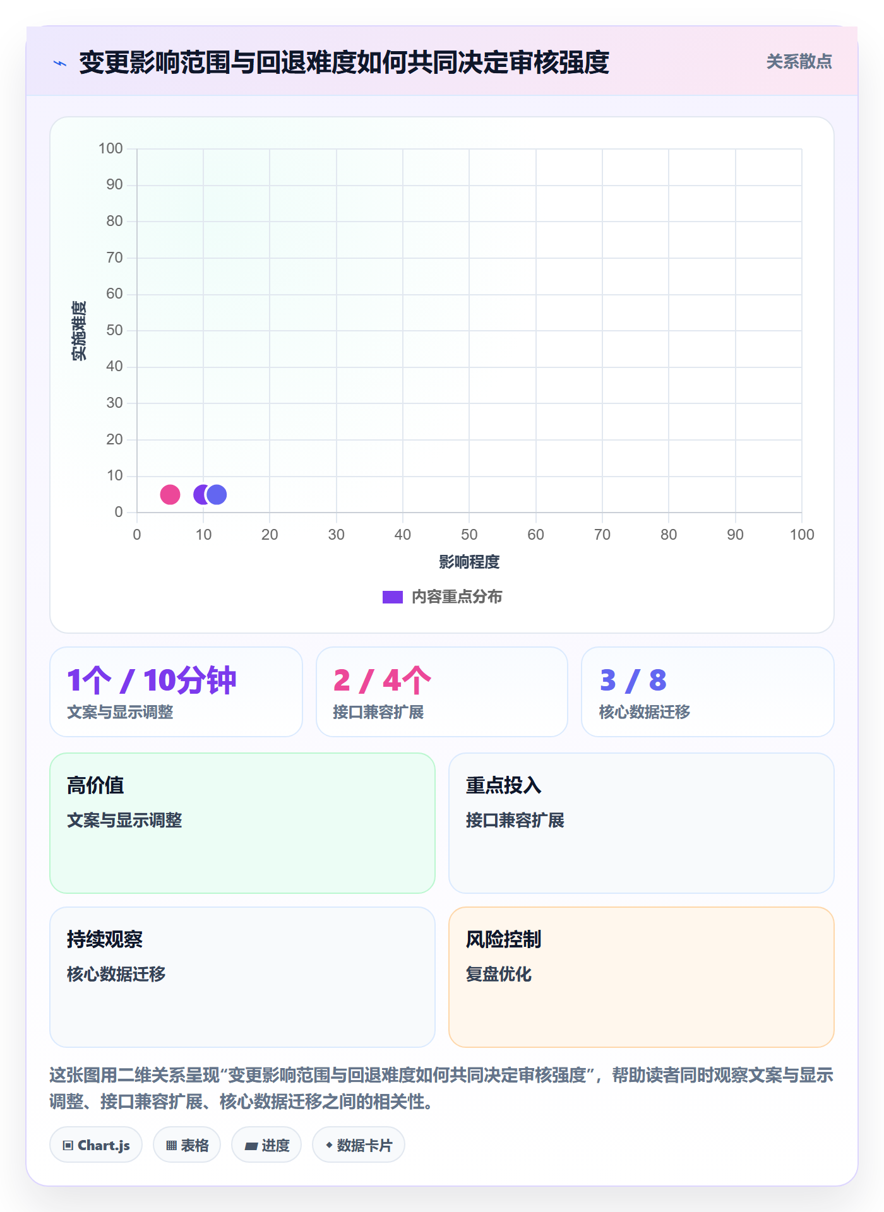This screenshot has width=884, height=1212.
Task: Click the 实施难度 y-axis title
Action: point(79,331)
